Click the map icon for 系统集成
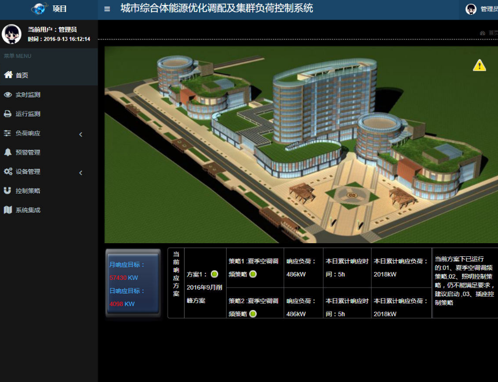Viewport: 498px width, 382px height. pyautogui.click(x=8, y=210)
